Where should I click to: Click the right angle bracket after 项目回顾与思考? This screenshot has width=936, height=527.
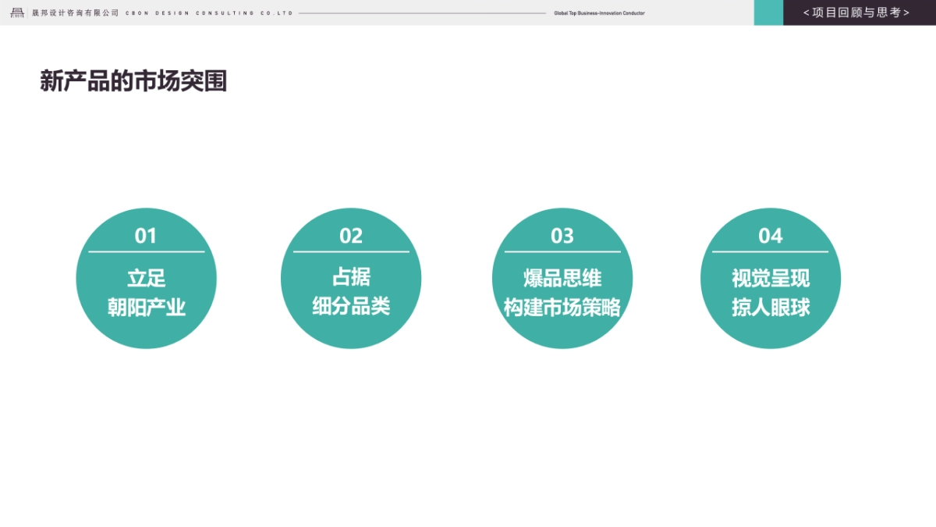906,13
